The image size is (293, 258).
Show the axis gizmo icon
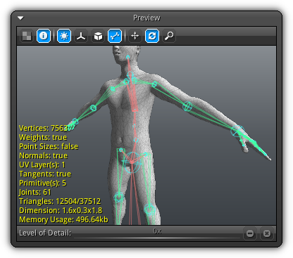(81, 36)
